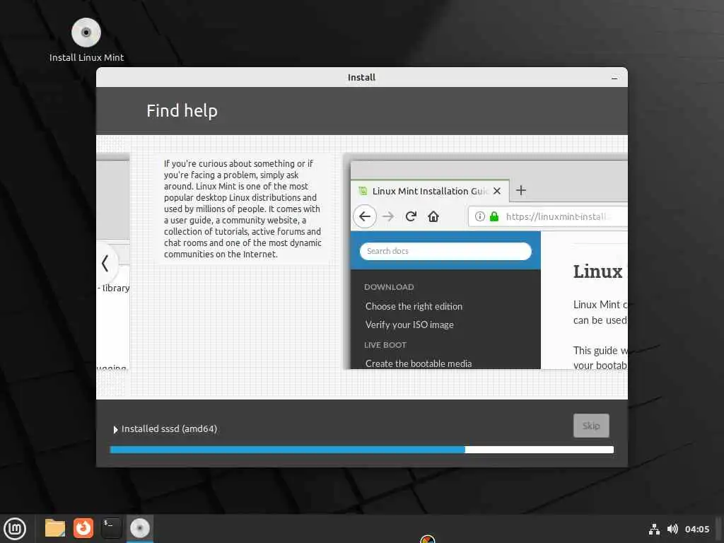
Task: Click the DOWNLOAD section heading
Action: (389, 287)
